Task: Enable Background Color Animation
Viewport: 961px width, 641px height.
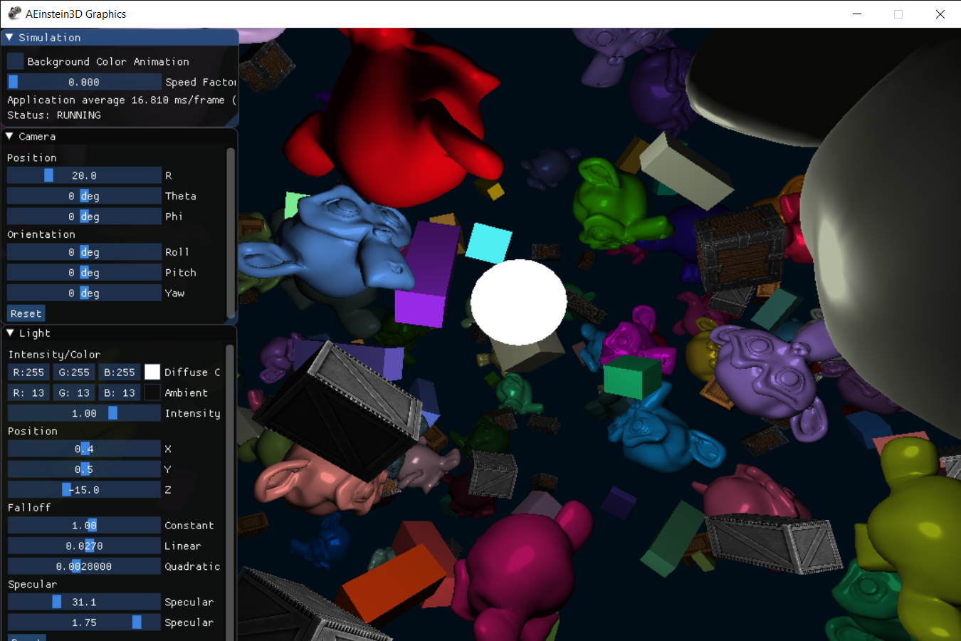Action: 15,61
